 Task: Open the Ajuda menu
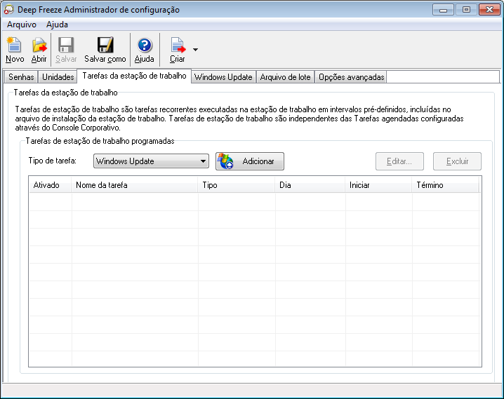point(57,25)
